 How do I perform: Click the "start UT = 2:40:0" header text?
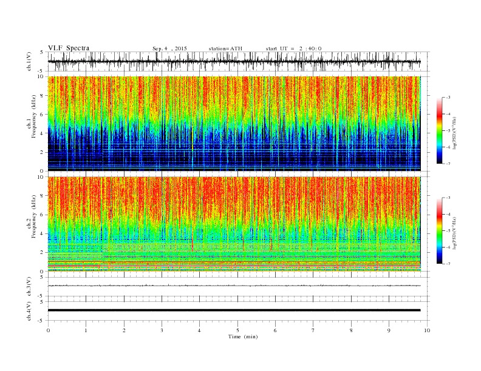293,48
